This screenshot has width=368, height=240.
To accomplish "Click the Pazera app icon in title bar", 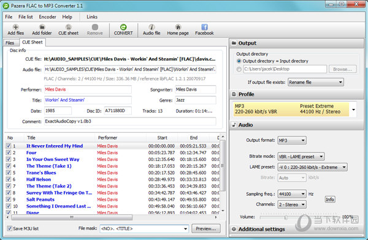I will (6, 6).
